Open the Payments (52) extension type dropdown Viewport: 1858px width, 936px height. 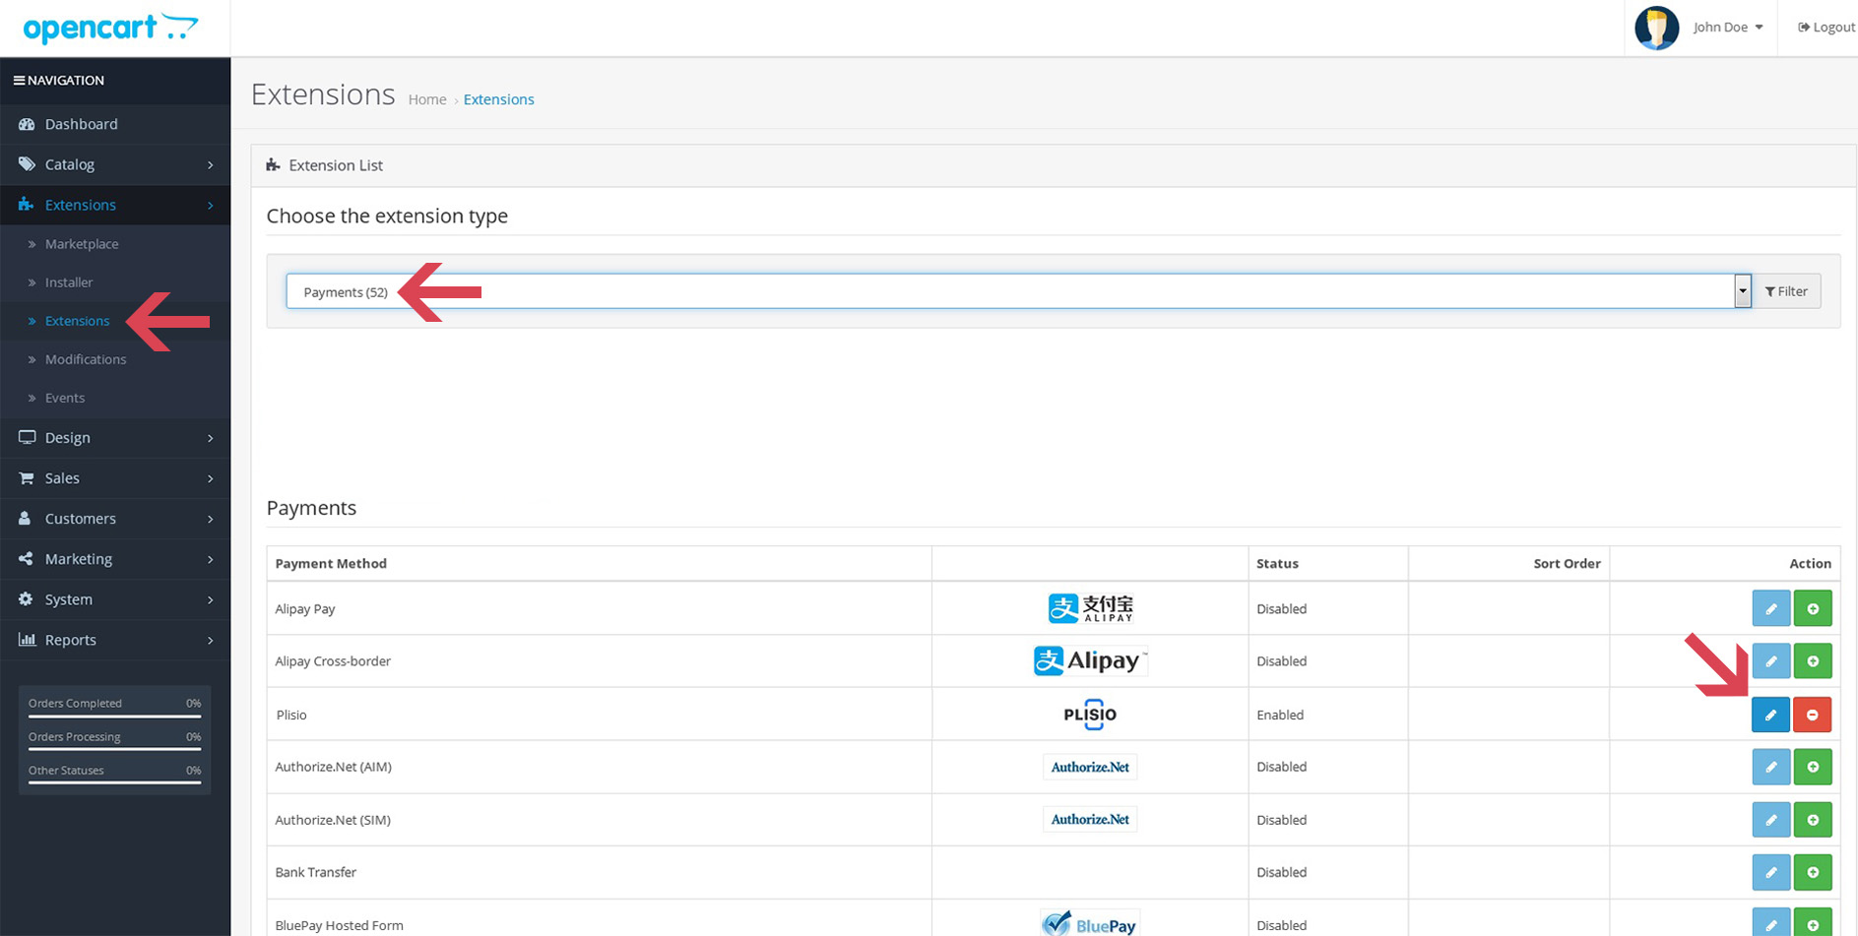(1018, 291)
